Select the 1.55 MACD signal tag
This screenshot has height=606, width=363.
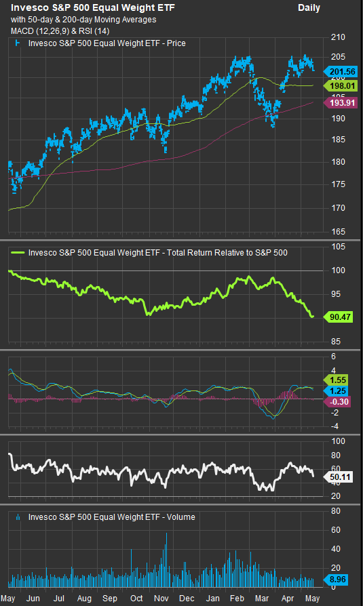tap(336, 380)
